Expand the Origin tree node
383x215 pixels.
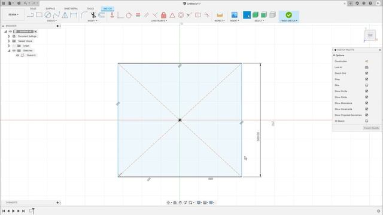(x=9, y=46)
